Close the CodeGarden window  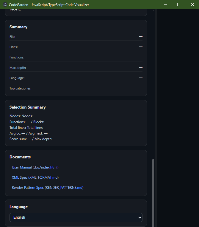(192, 5)
